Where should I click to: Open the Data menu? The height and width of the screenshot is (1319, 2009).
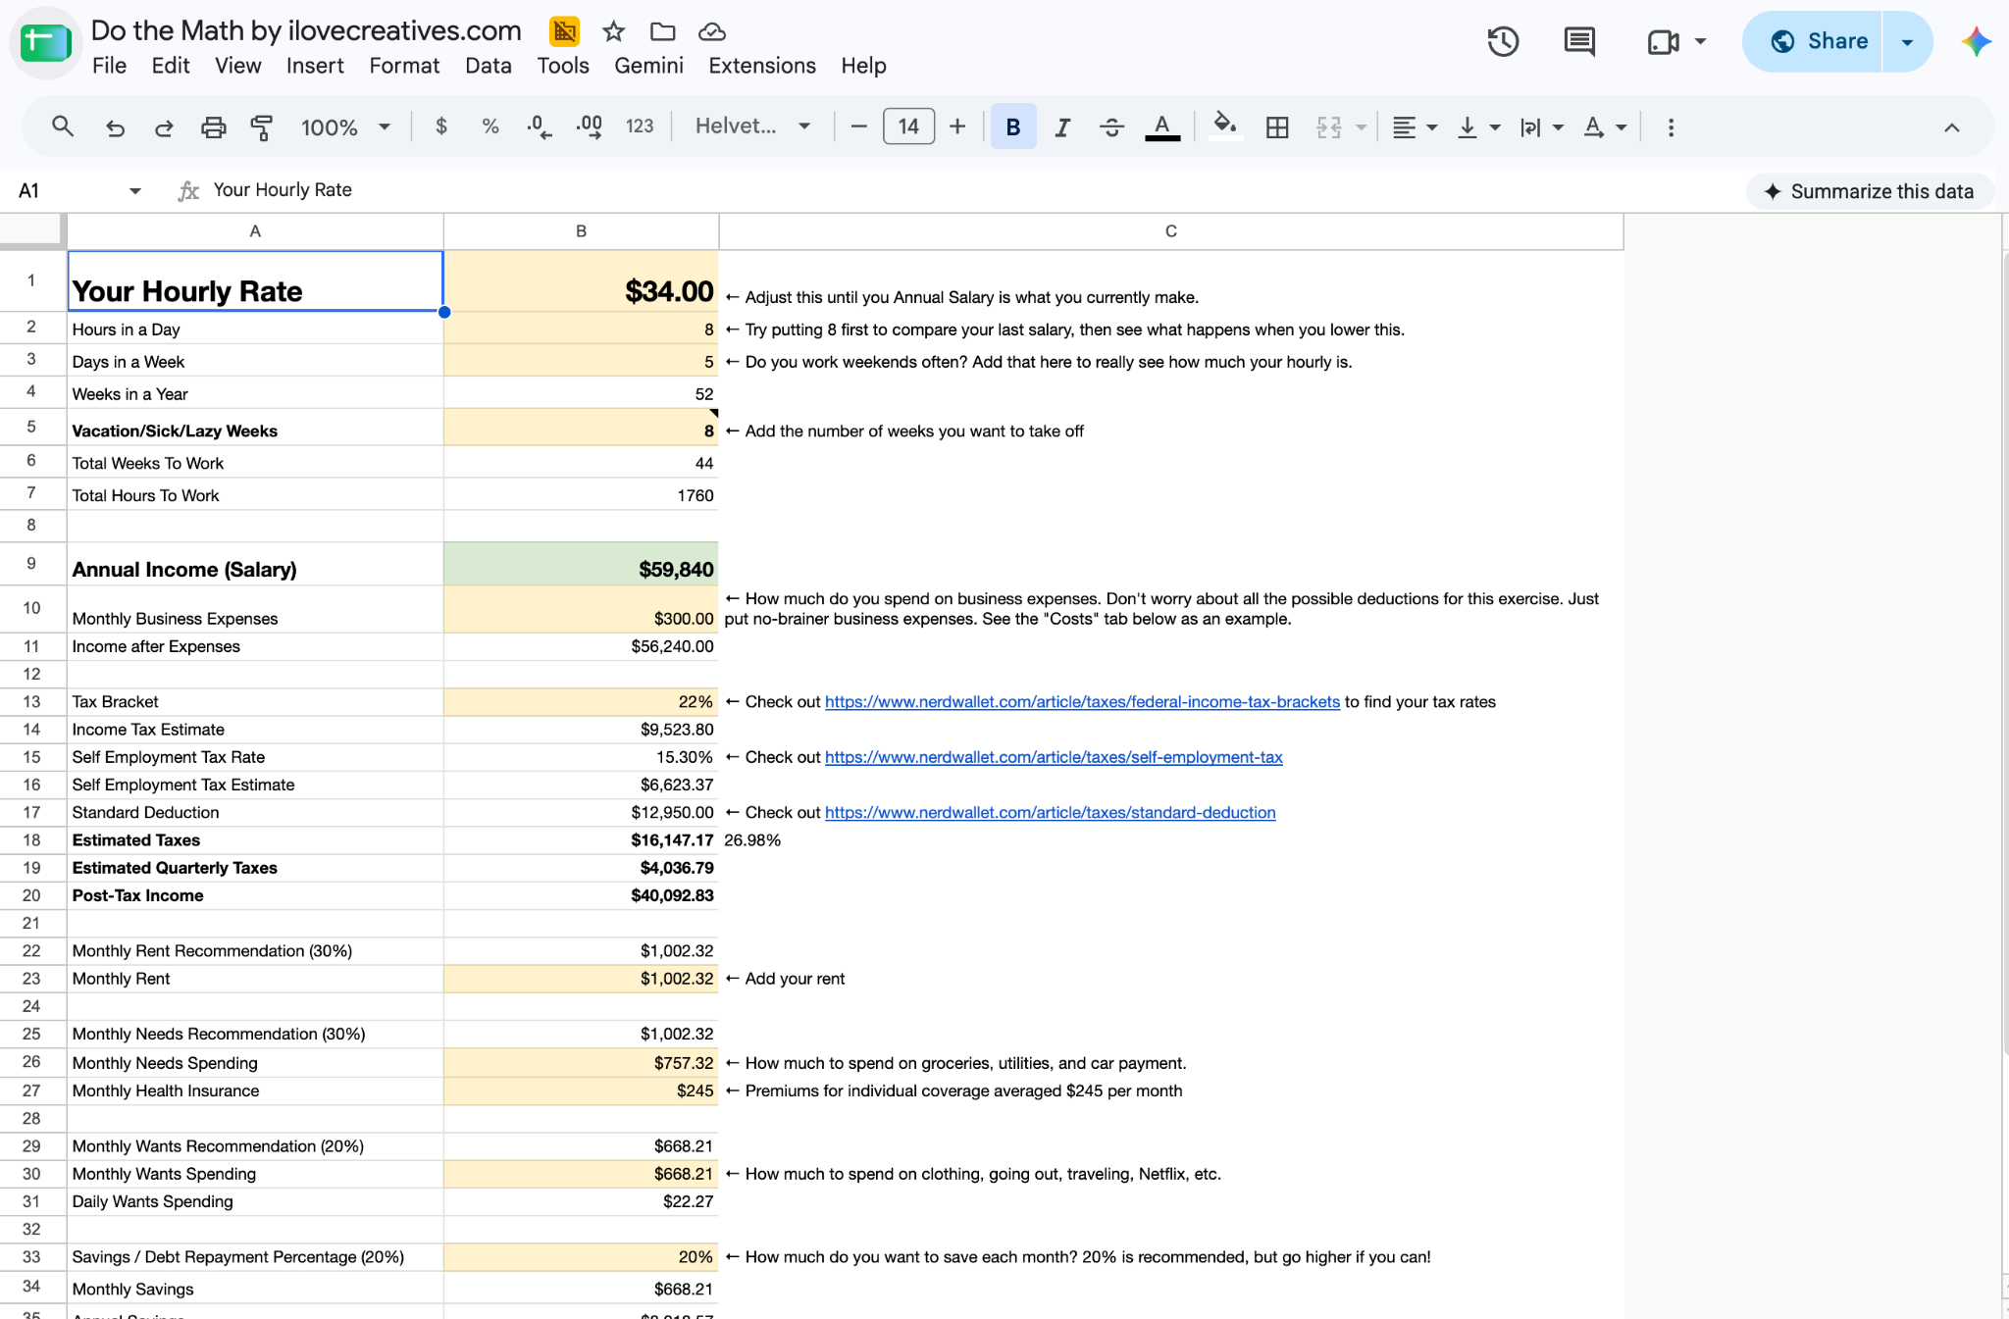489,66
